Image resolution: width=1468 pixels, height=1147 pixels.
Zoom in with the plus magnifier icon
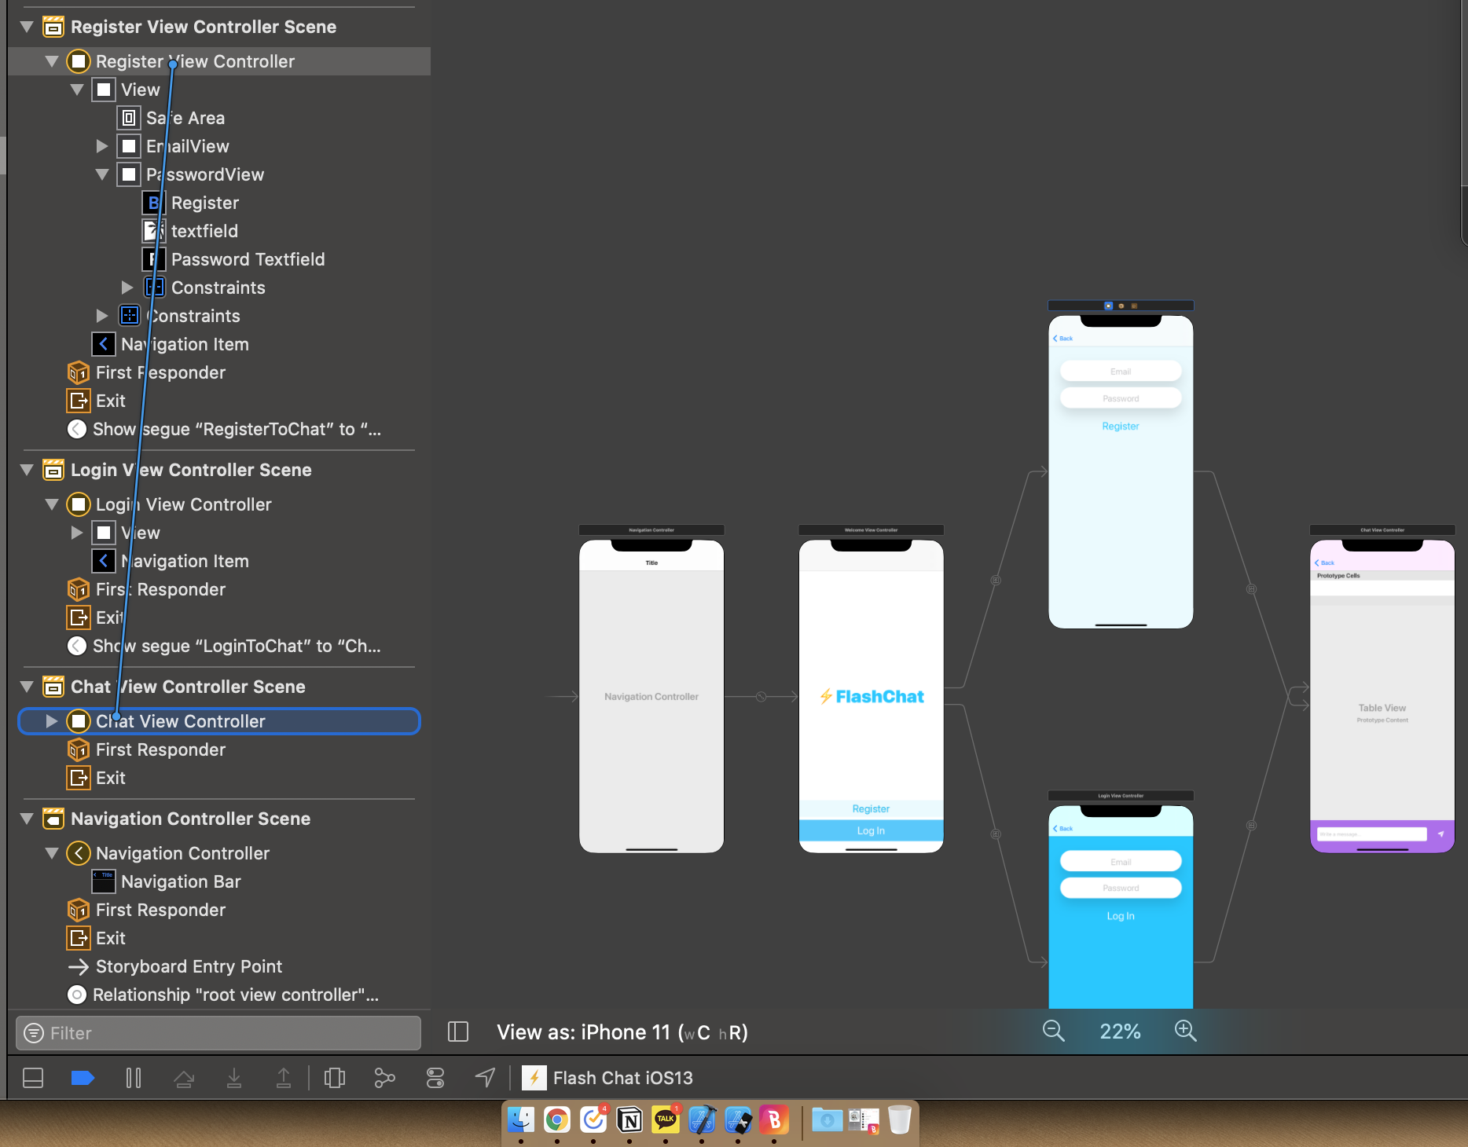coord(1185,1032)
